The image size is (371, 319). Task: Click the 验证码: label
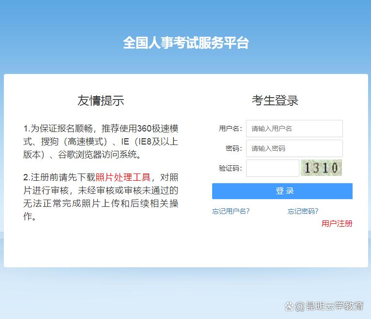(x=231, y=168)
